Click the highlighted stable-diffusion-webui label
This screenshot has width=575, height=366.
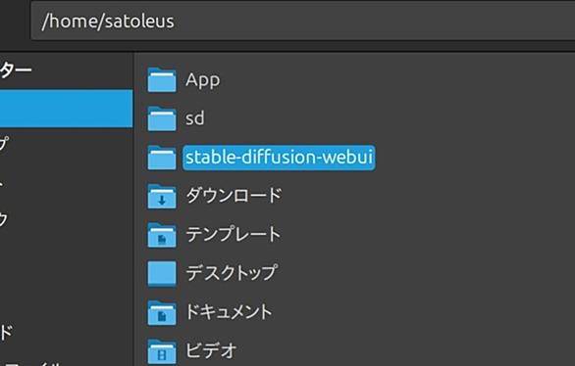[x=279, y=158]
